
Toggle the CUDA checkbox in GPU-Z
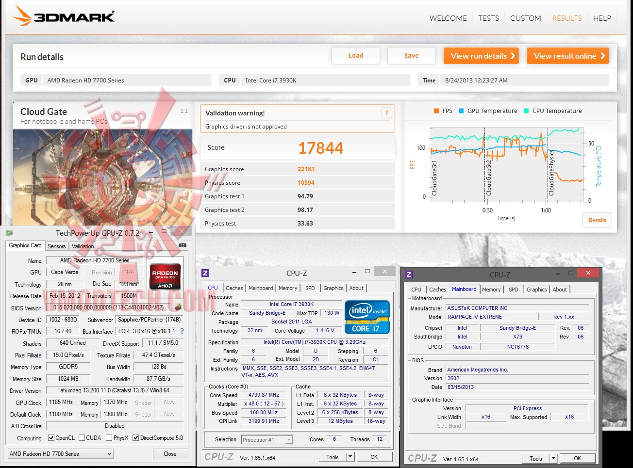(82, 438)
